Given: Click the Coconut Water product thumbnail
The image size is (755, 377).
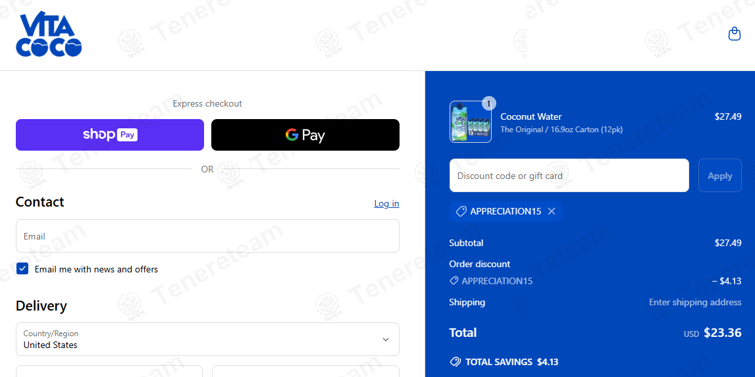Looking at the screenshot, I should point(471,122).
